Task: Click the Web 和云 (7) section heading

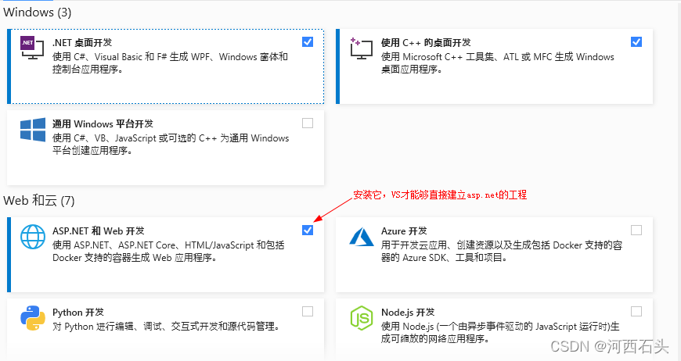Action: tap(39, 201)
